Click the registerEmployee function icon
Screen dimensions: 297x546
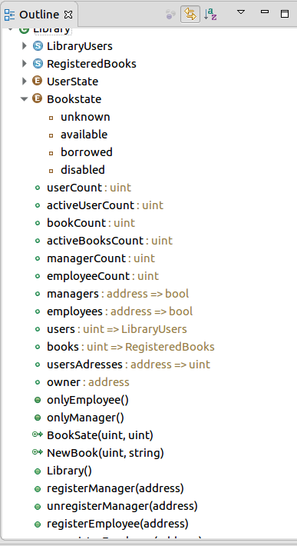coord(38,524)
